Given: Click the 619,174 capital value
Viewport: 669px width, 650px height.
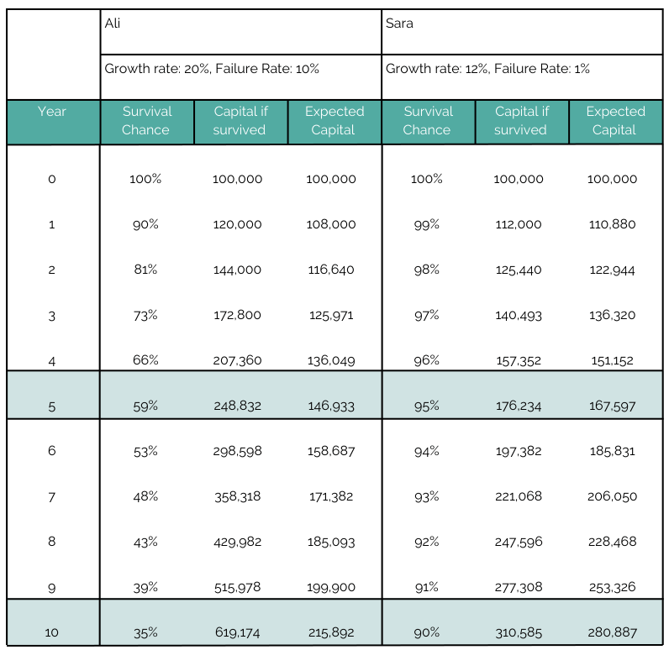Looking at the screenshot, I should coord(240,632).
